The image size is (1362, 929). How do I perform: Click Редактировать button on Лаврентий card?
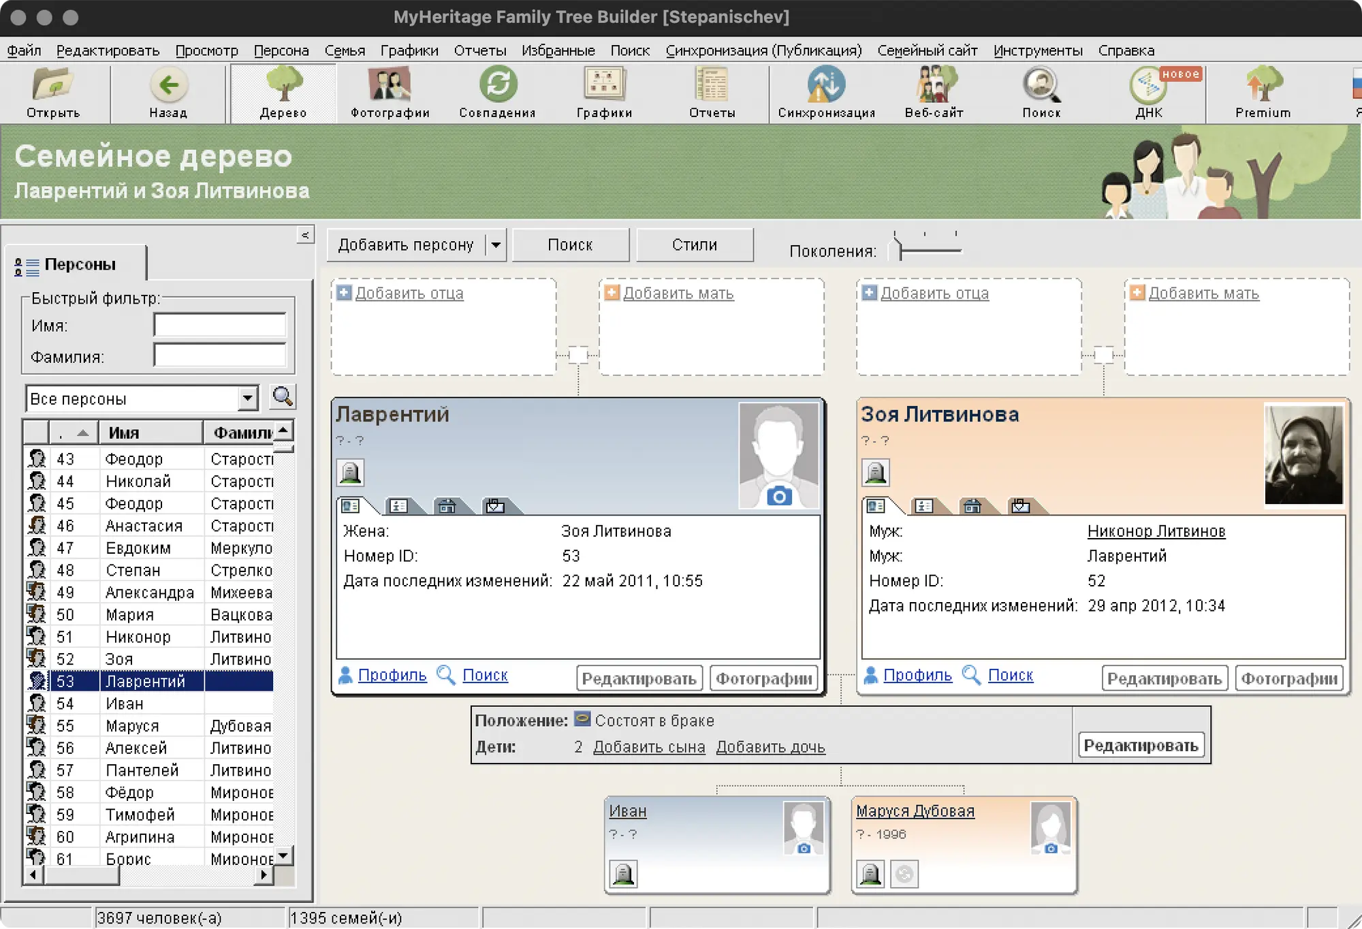tap(639, 678)
